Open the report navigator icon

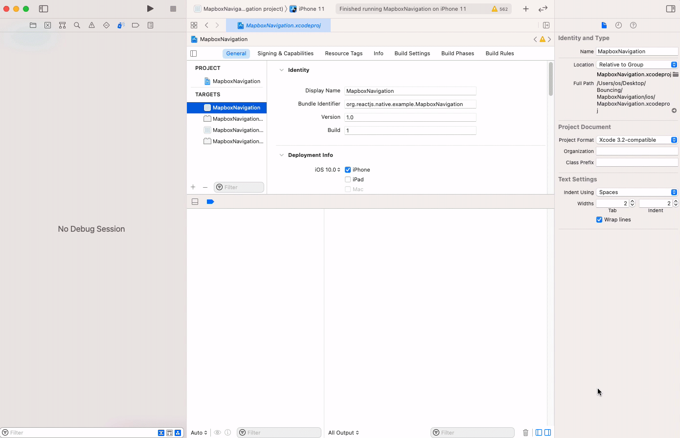pyautogui.click(x=150, y=25)
